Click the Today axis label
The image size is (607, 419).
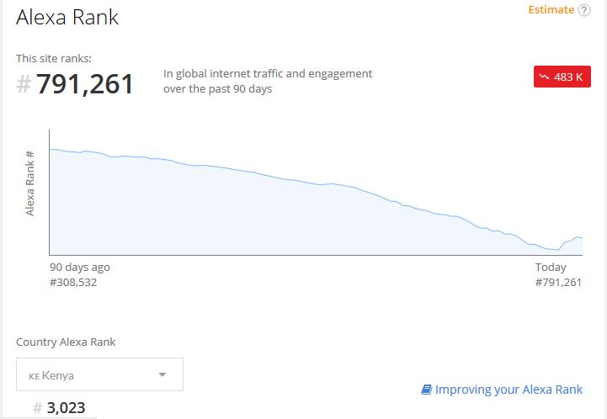tap(551, 267)
